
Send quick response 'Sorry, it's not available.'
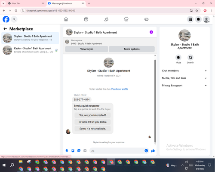[92, 129]
